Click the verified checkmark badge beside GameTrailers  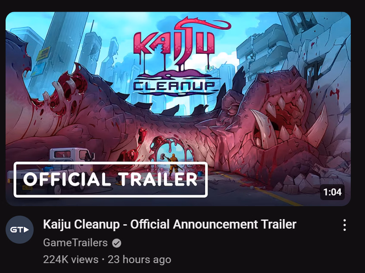click(117, 243)
